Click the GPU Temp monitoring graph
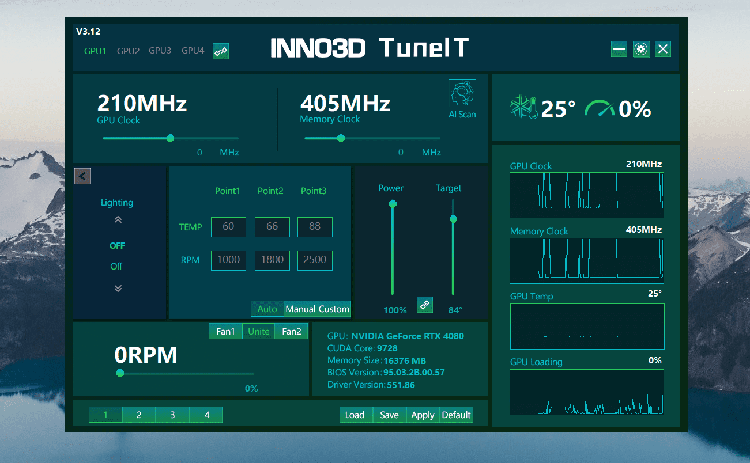This screenshot has height=463, width=750. click(587, 326)
